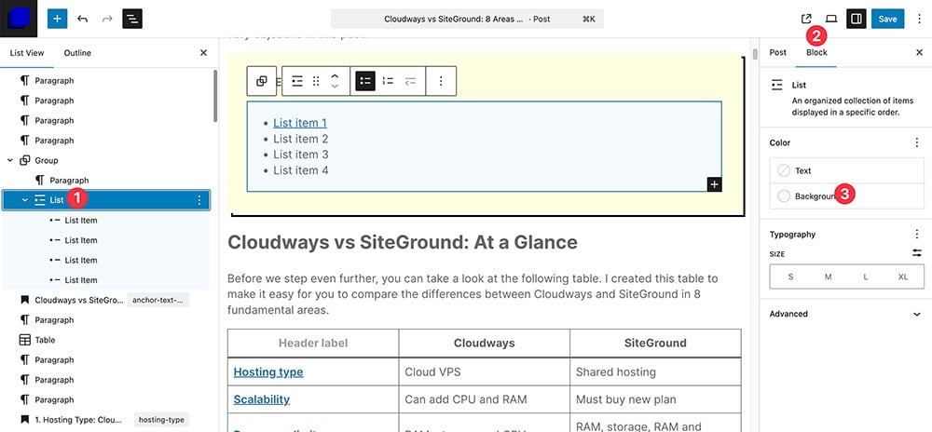Image resolution: width=932 pixels, height=432 pixels.
Task: View post in new tab icon
Action: click(806, 19)
